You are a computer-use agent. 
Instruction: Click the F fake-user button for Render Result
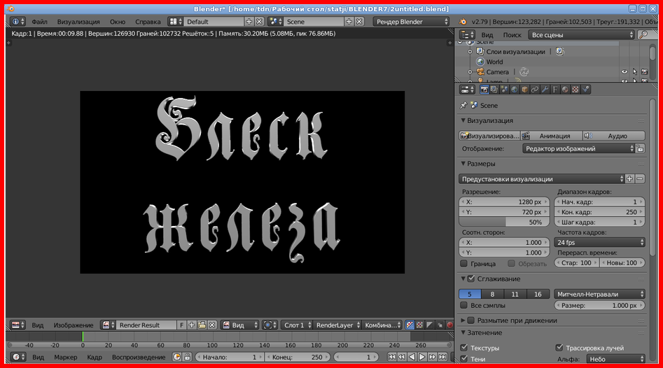click(x=182, y=325)
